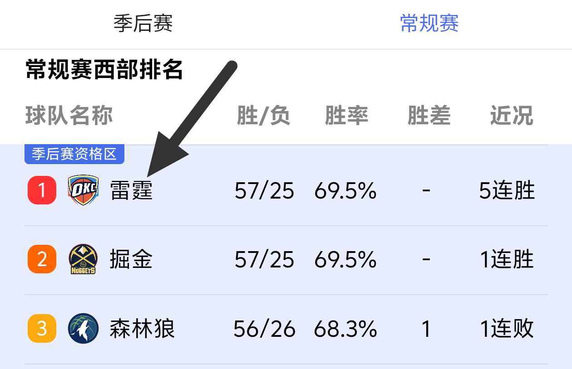The height and width of the screenshot is (369, 572).
Task: Click the 球队名称 column header
Action: coord(69,116)
